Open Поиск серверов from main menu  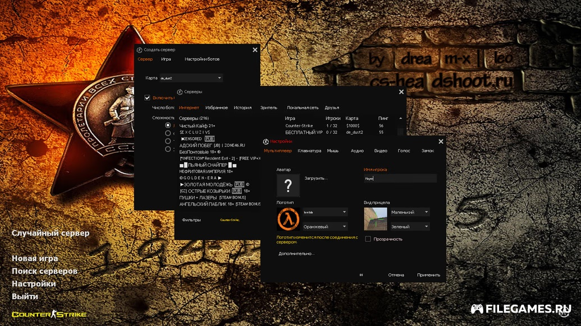(x=44, y=271)
